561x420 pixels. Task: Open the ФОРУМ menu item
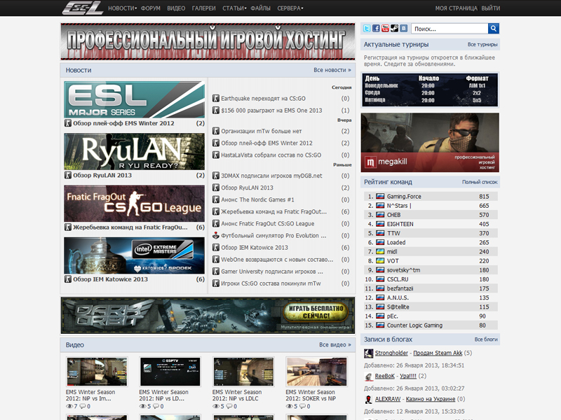pos(151,8)
